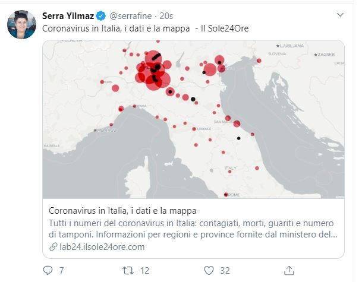Click card title Coronavirus in Italia, i dati

tap(122, 210)
